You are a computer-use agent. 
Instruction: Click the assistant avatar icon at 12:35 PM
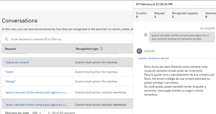click(x=139, y=51)
